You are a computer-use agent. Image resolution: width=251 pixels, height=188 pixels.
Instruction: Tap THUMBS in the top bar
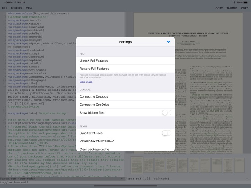coord(232,8)
